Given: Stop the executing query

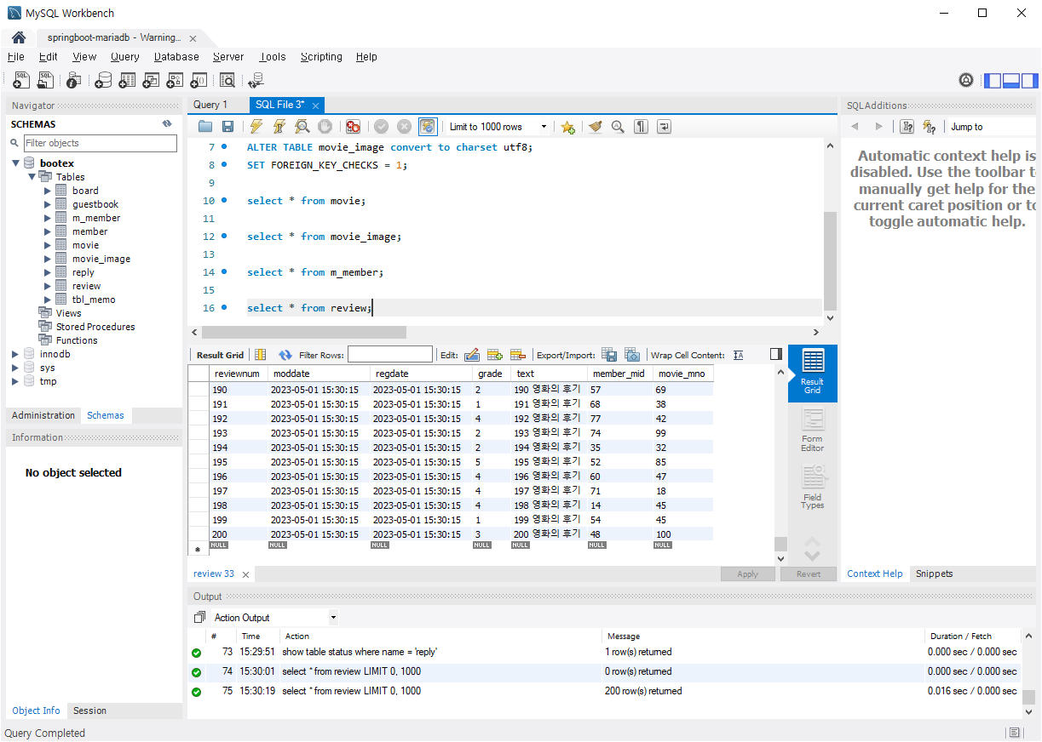Looking at the screenshot, I should pos(325,127).
